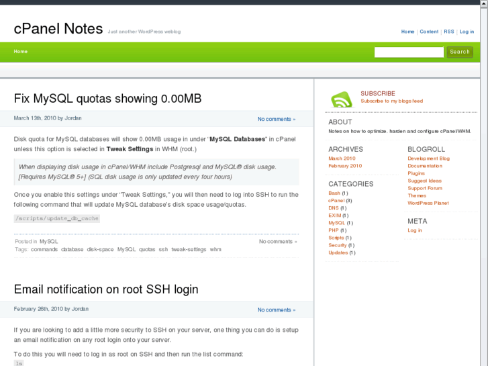Open Plugins in blogroll

tap(416, 173)
